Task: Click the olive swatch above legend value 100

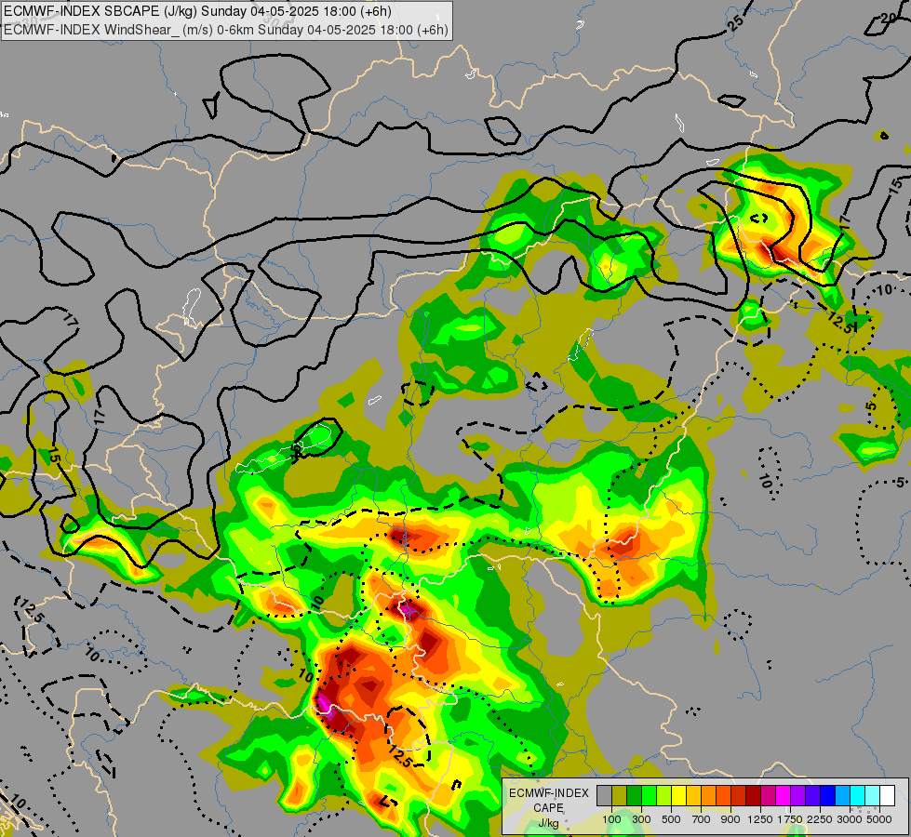Action: point(619,795)
